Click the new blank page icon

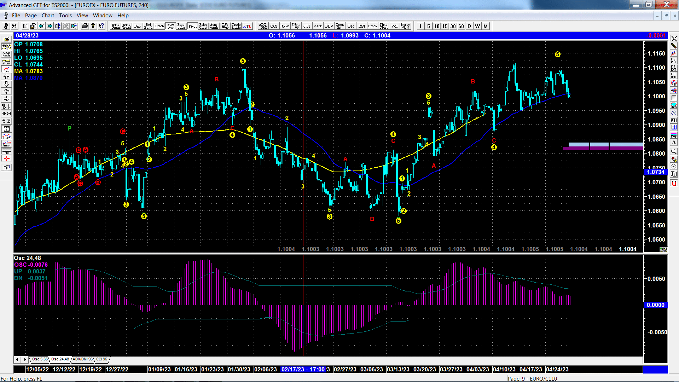click(25, 26)
